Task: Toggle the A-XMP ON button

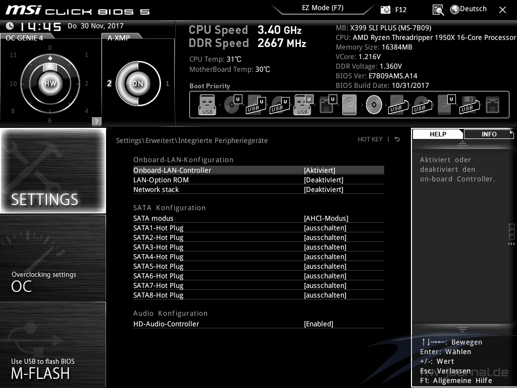Action: point(138,83)
